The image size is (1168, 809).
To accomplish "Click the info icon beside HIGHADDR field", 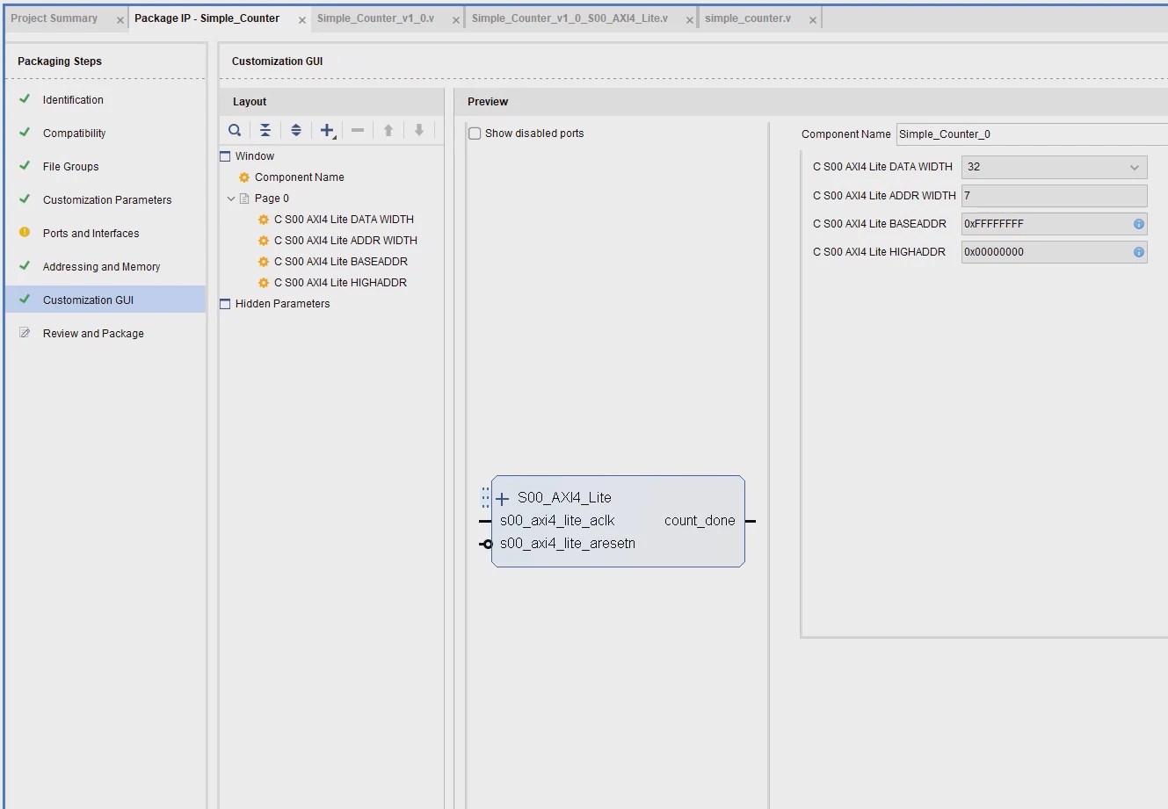I will [1139, 252].
